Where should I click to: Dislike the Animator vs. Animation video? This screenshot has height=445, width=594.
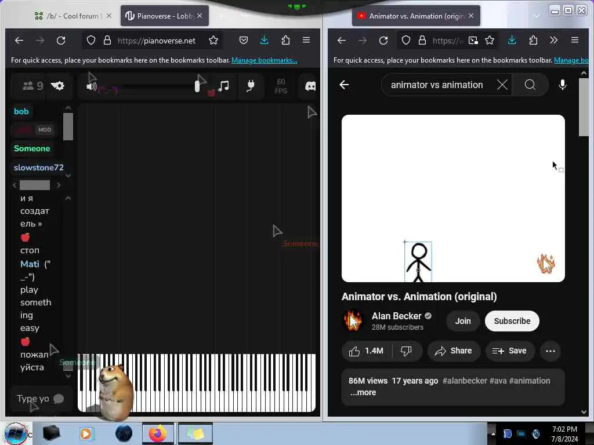coord(407,351)
